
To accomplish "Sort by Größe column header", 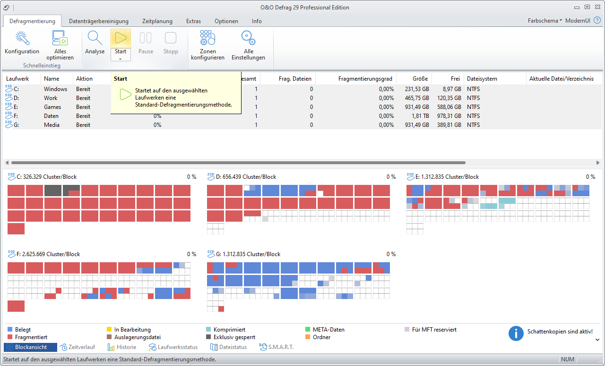I will tap(414, 79).
